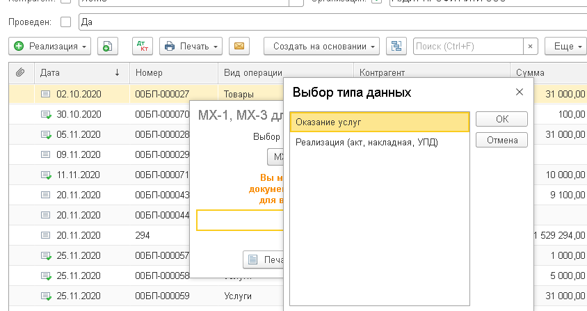This screenshot has width=587, height=311.
Task: Open the Реализация dropdown button
Action: click(x=51, y=47)
